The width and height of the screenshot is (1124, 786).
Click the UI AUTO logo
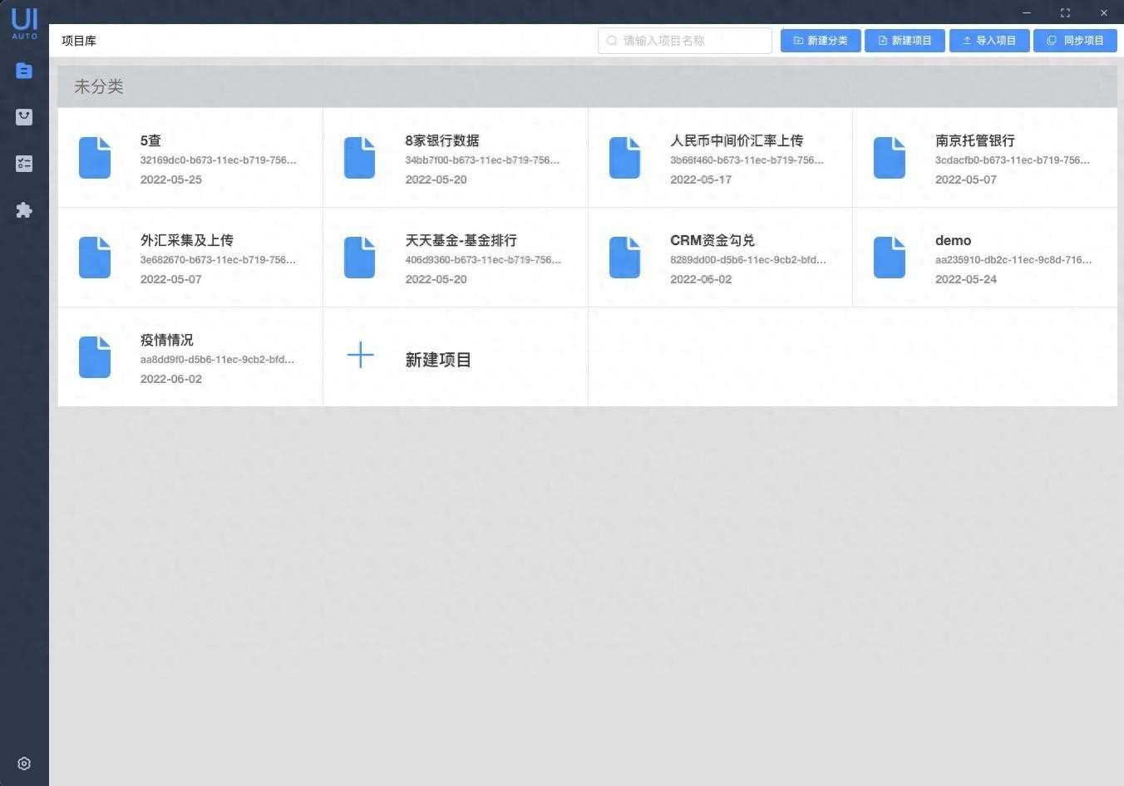(x=24, y=22)
